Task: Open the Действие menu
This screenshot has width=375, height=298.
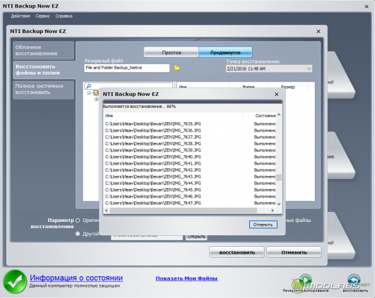Action: 21,16
